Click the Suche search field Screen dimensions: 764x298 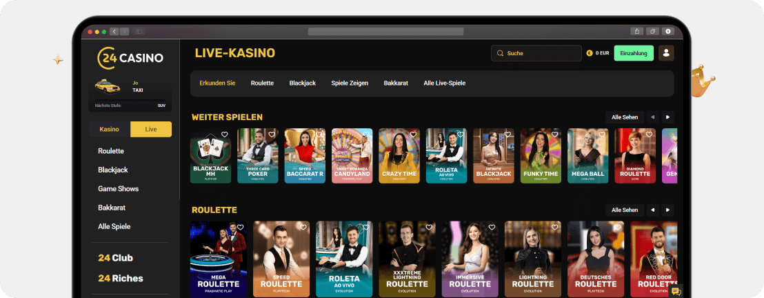(x=536, y=53)
